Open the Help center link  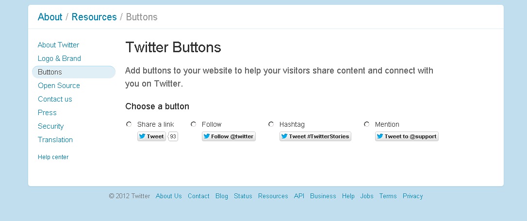tap(53, 157)
